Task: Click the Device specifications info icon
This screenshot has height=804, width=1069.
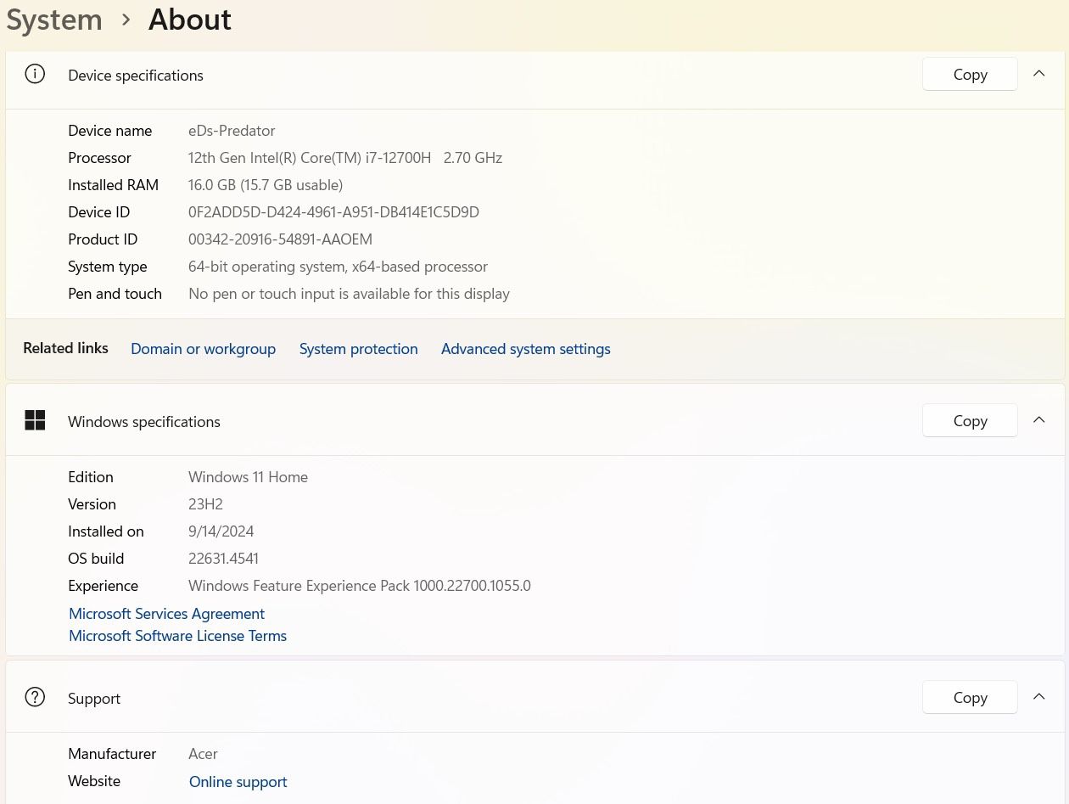Action: click(x=35, y=74)
